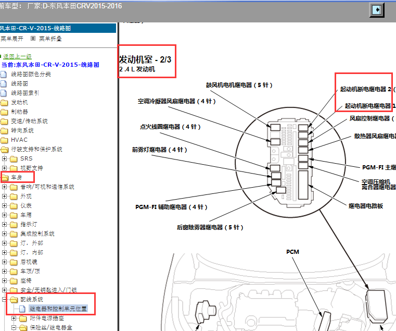Click the 车顶/顶 folder icon
Viewport: 396px width, 331px height.
(14, 271)
